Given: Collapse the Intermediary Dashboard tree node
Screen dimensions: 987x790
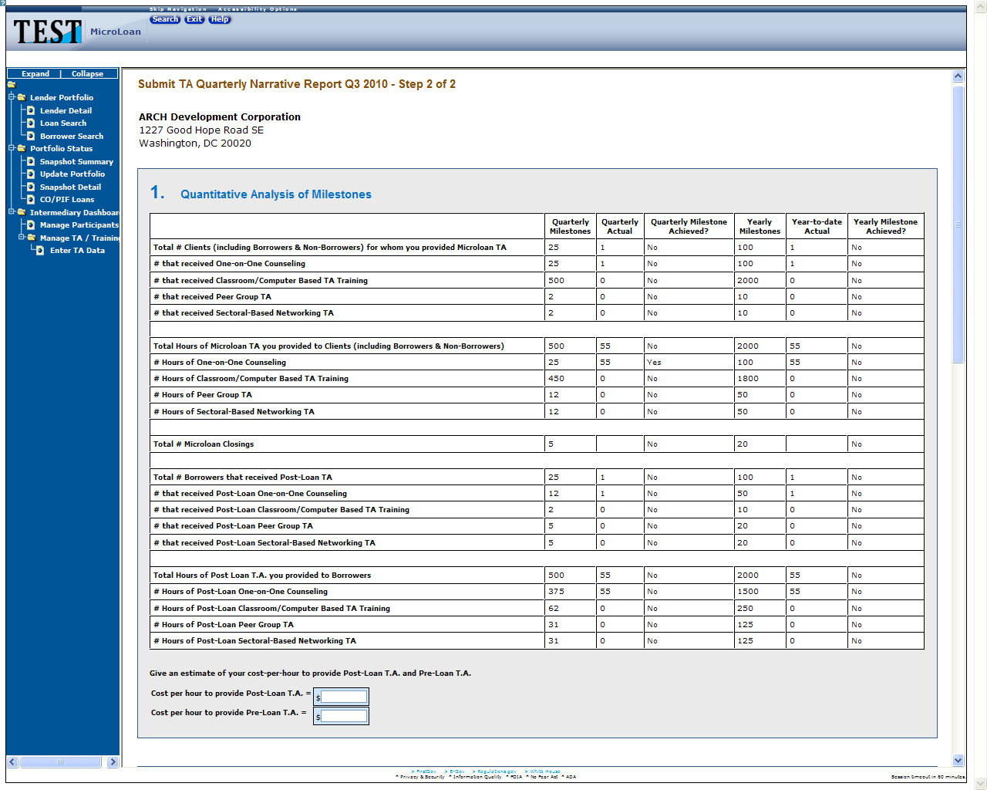Looking at the screenshot, I should pyautogui.click(x=12, y=212).
